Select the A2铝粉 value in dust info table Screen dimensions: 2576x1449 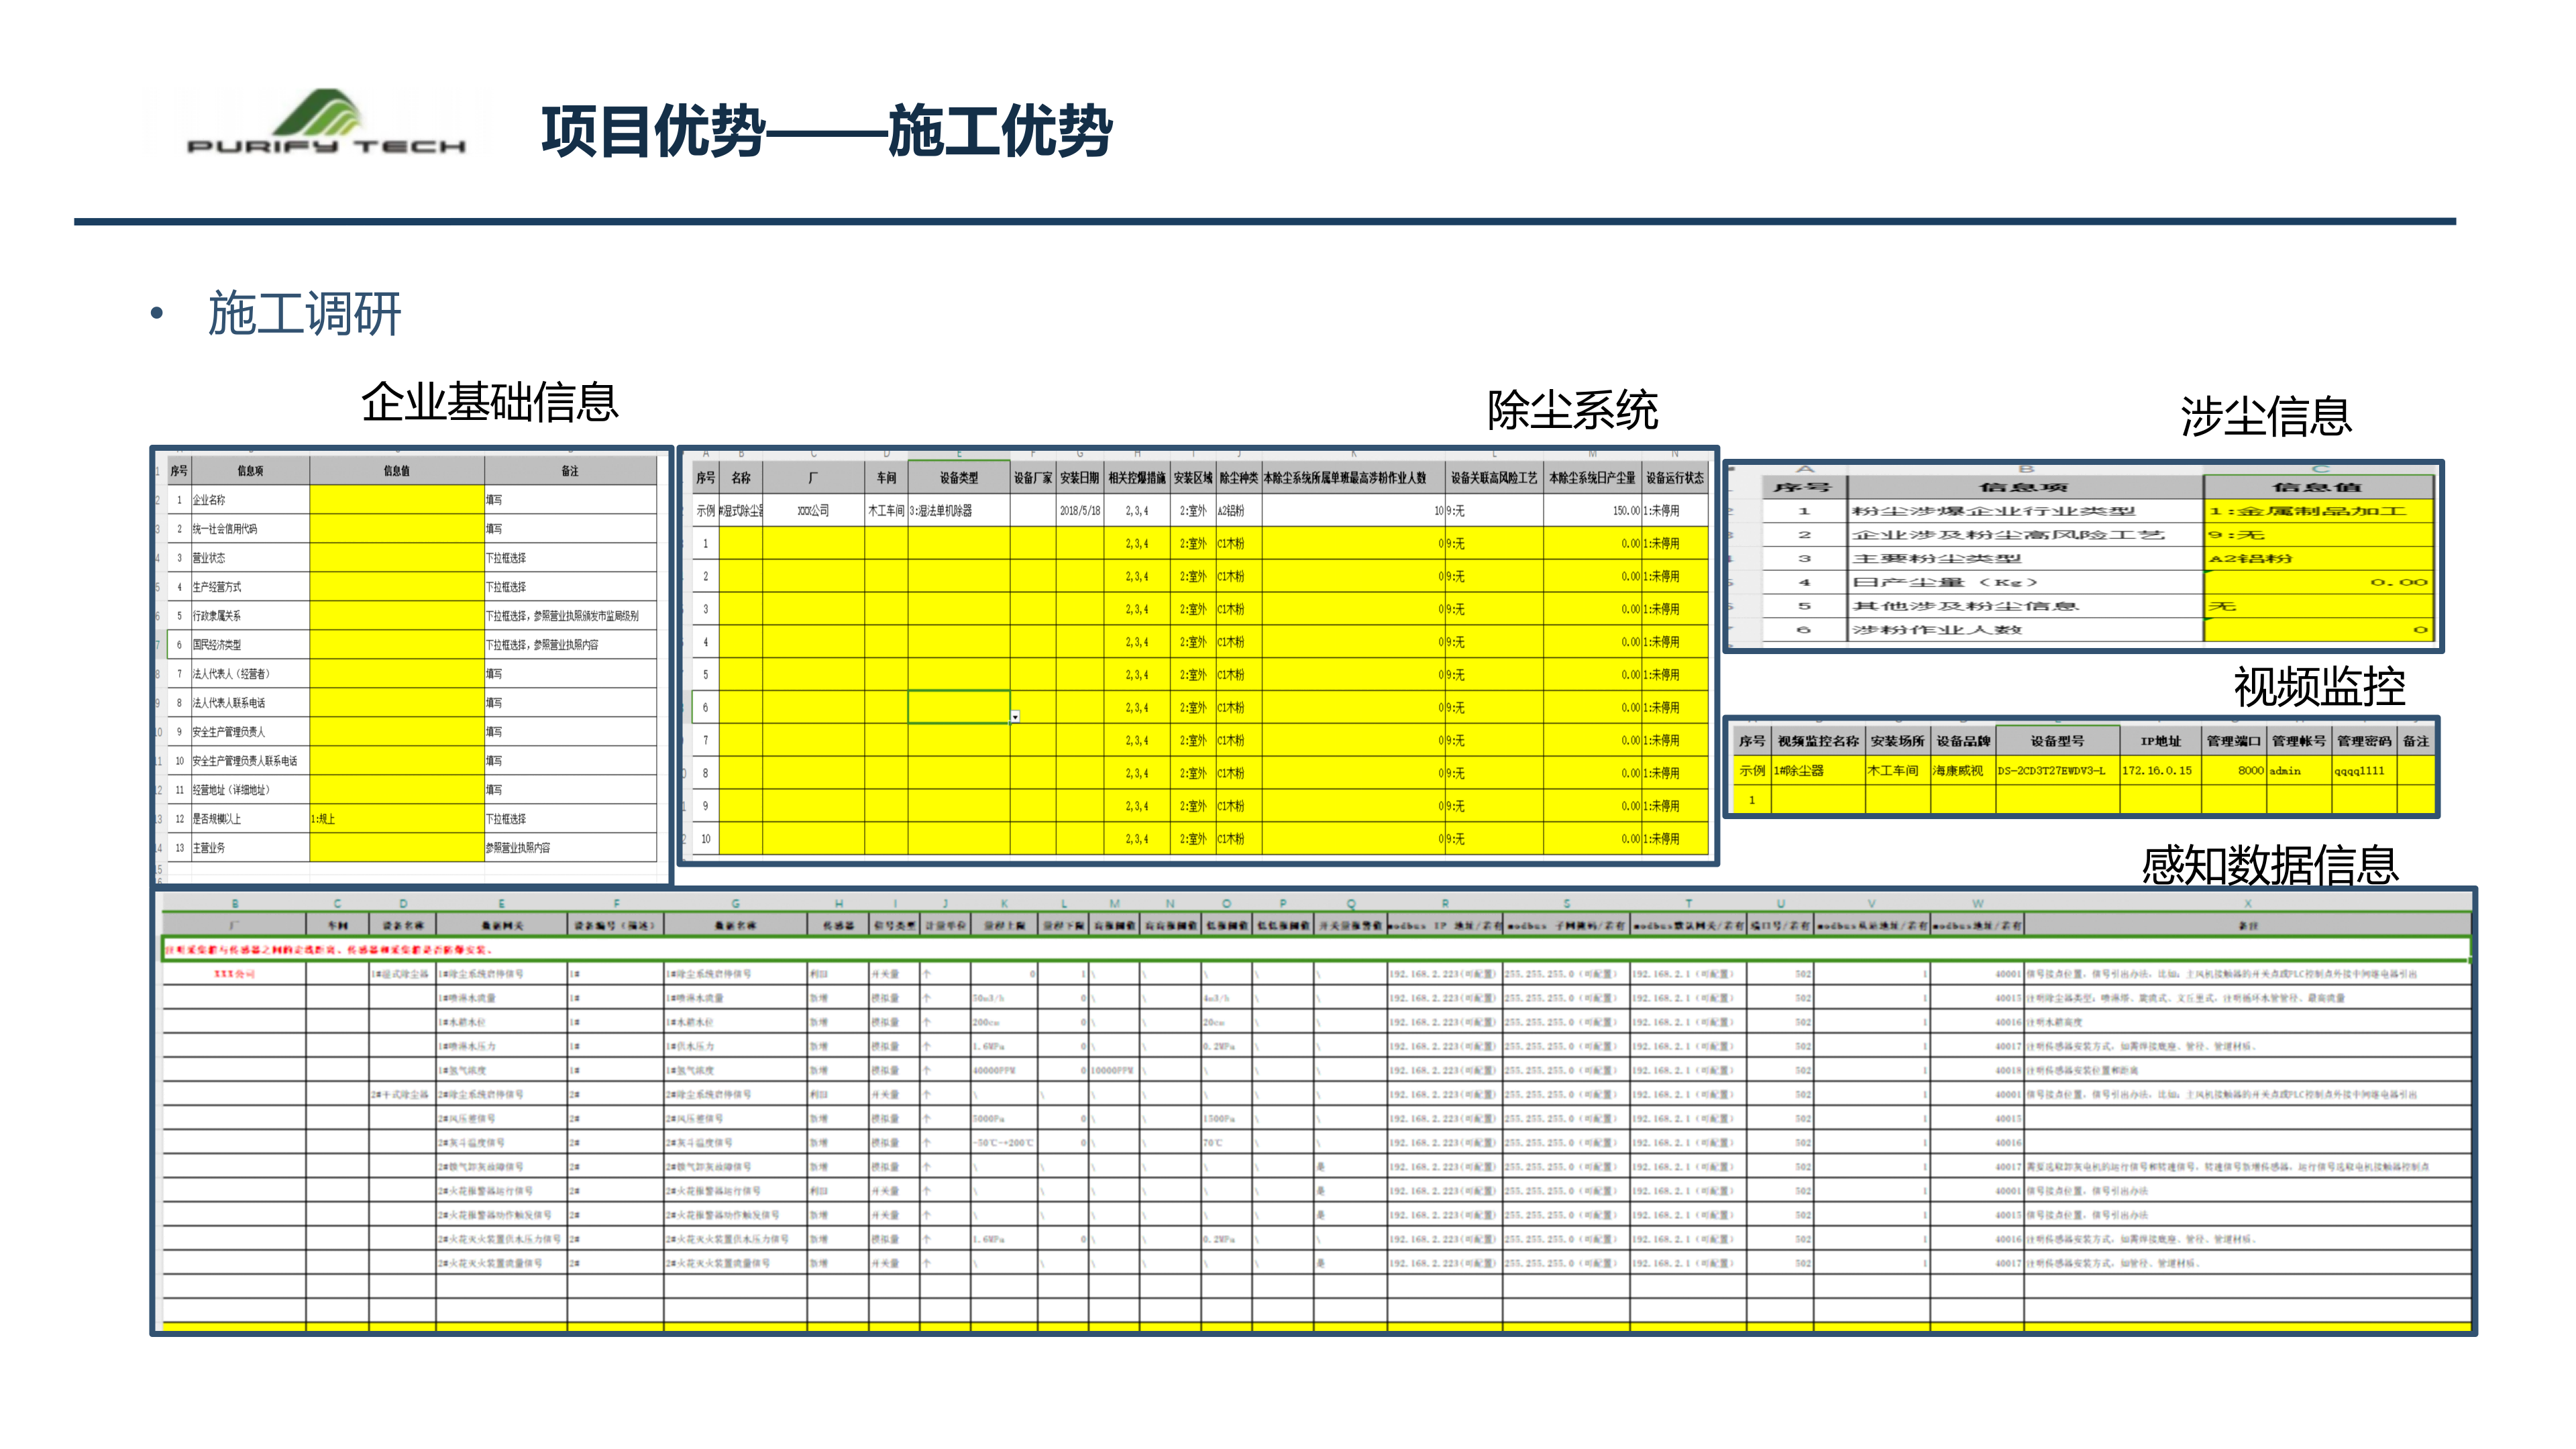click(2320, 558)
